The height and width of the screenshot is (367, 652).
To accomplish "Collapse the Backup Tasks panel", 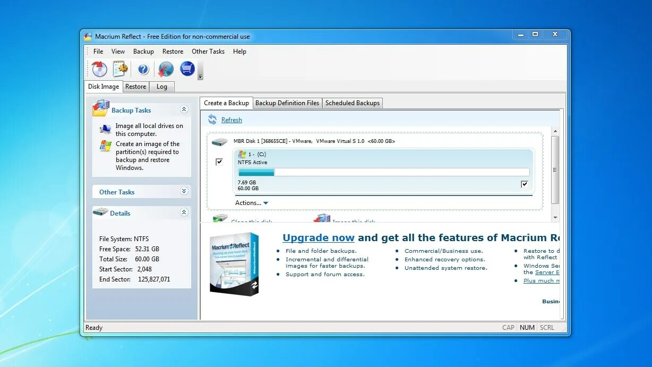I will 184,109.
